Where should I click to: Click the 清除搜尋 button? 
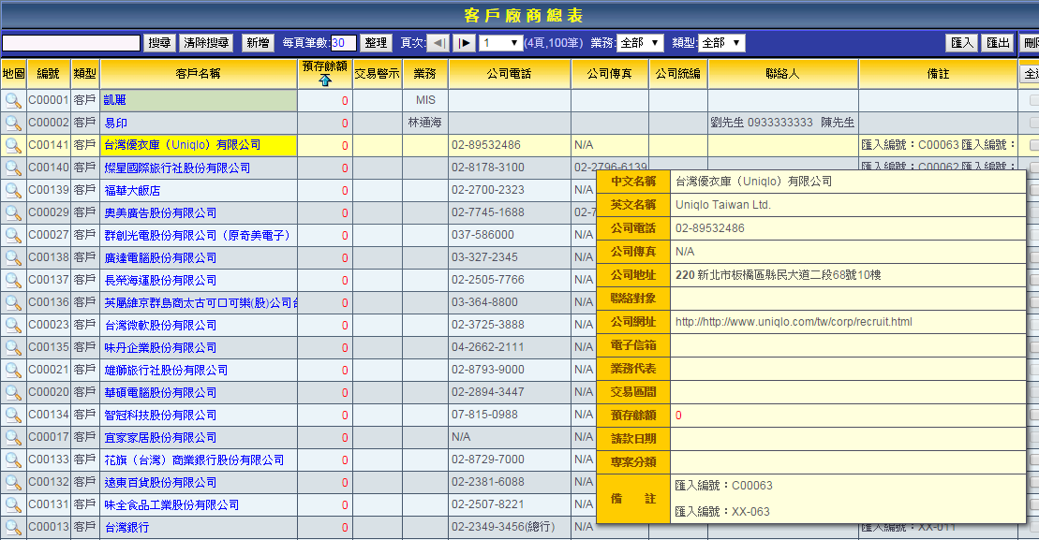(x=206, y=43)
